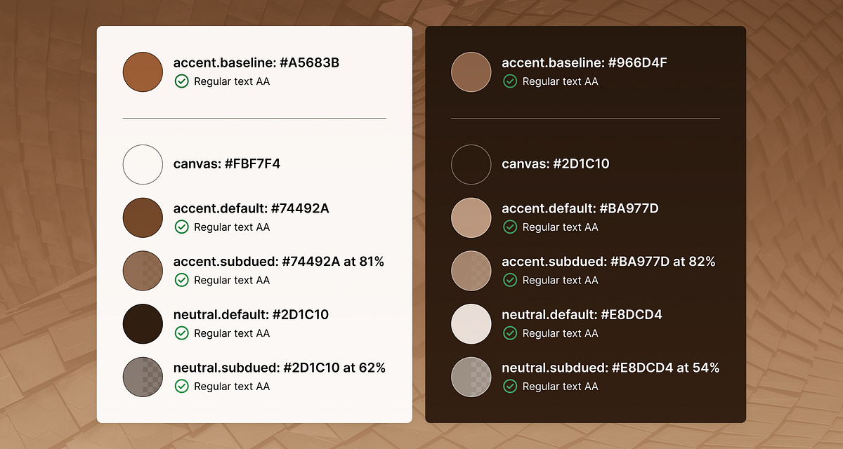The height and width of the screenshot is (449, 843).
Task: Click check icon below accent.subdued #BA977D at 82%
Action: point(510,280)
